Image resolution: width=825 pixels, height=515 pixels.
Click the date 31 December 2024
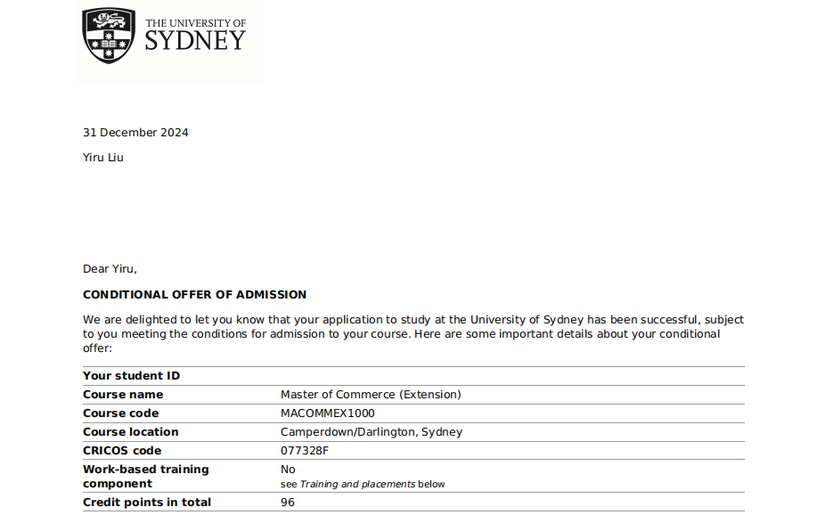[135, 133]
